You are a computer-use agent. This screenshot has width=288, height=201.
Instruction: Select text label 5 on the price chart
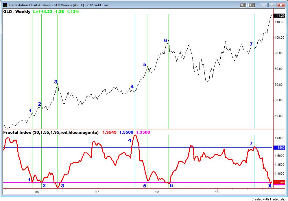coord(145,65)
